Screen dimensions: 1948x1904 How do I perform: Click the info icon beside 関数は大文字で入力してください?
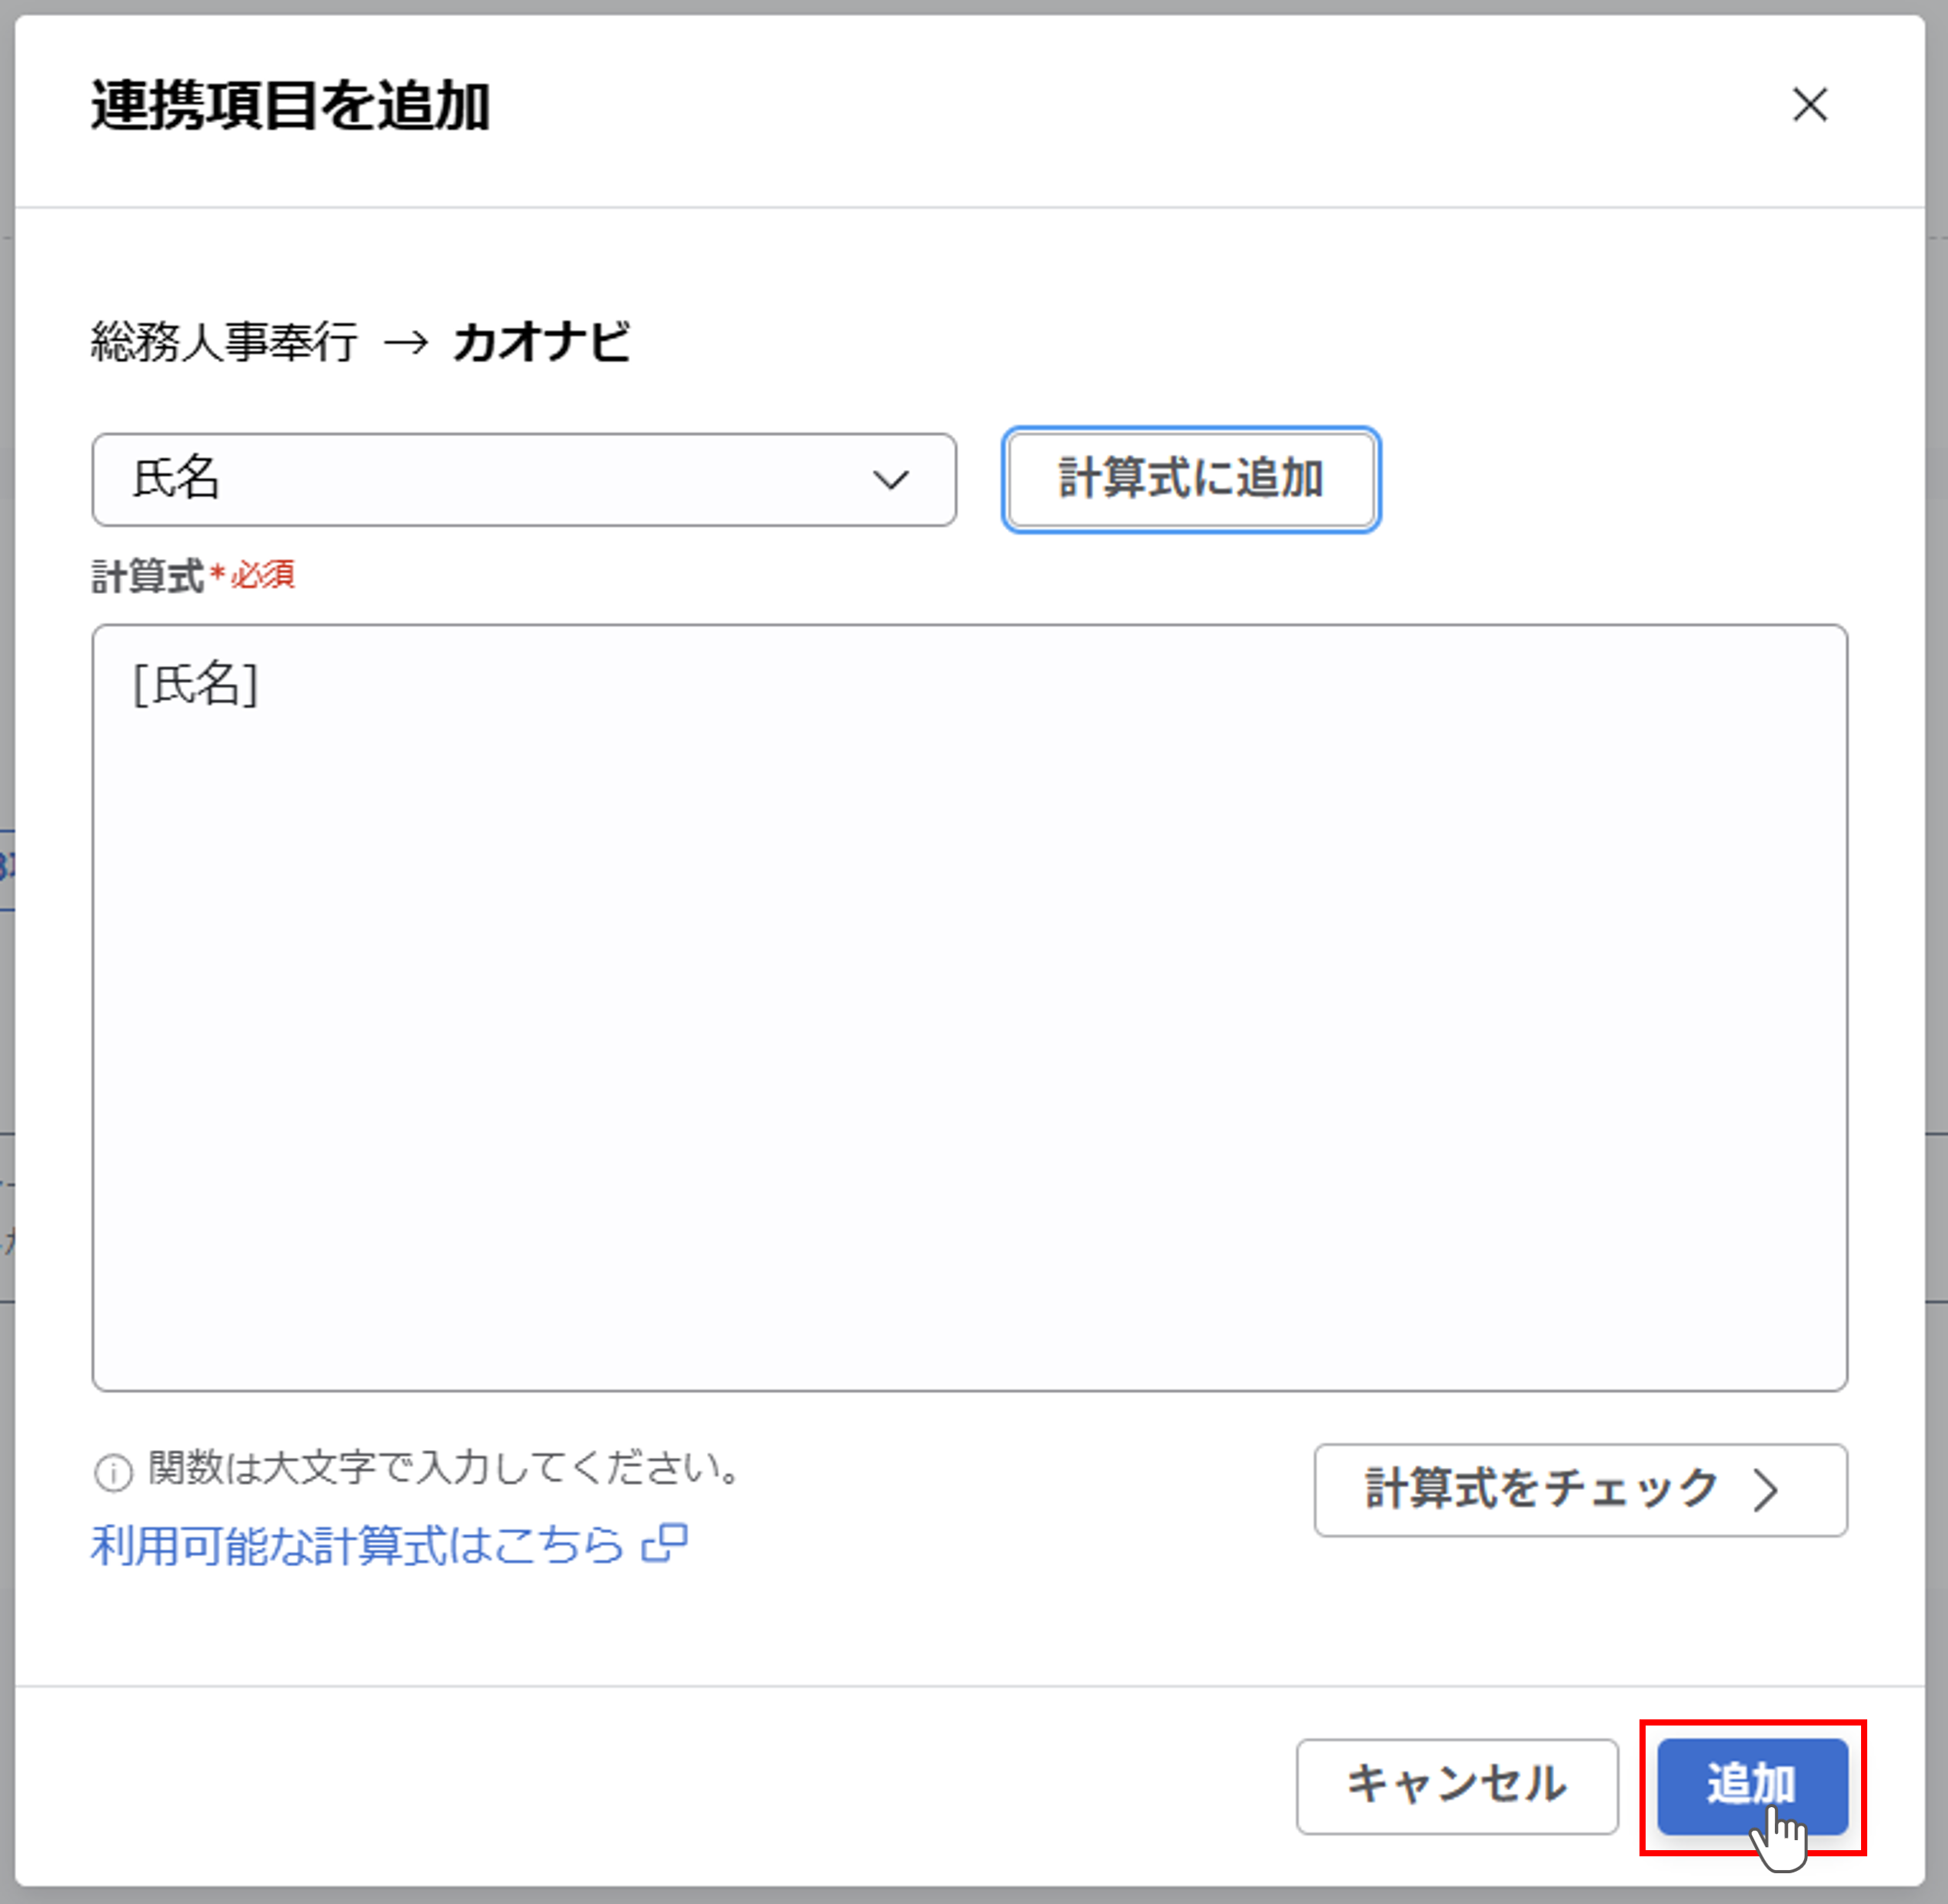(x=113, y=1473)
